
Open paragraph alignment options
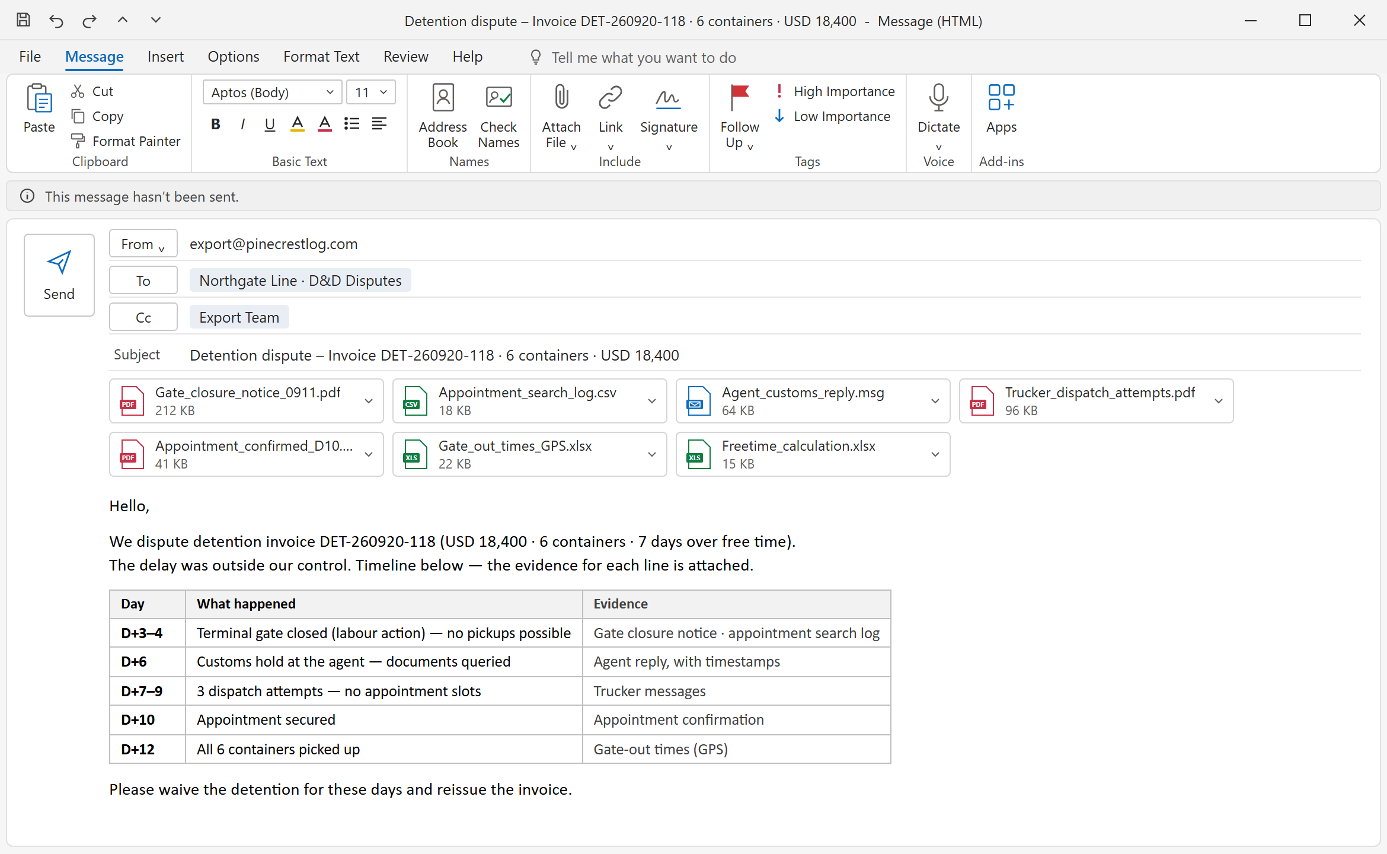379,123
